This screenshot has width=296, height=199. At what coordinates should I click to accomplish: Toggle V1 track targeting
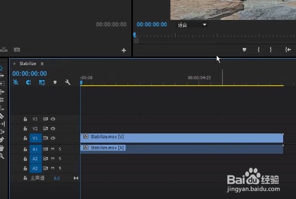pos(36,138)
